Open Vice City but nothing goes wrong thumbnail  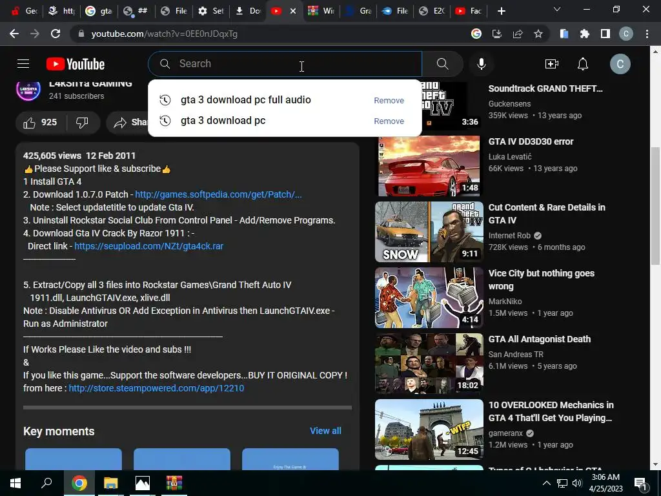(x=429, y=298)
